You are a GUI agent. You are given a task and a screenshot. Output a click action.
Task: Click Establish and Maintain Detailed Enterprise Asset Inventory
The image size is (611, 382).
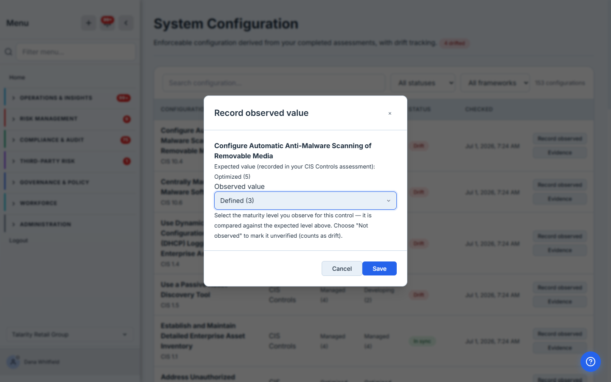[203, 336]
